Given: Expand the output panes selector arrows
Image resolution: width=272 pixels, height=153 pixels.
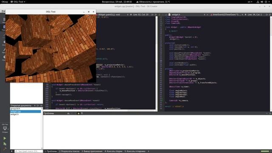Looking at the screenshot, I should tap(148, 151).
